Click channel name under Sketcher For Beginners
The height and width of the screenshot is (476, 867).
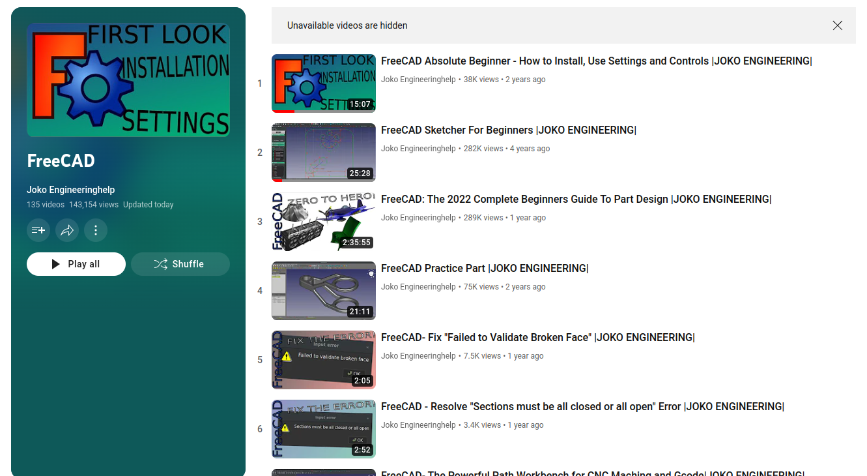[418, 149]
